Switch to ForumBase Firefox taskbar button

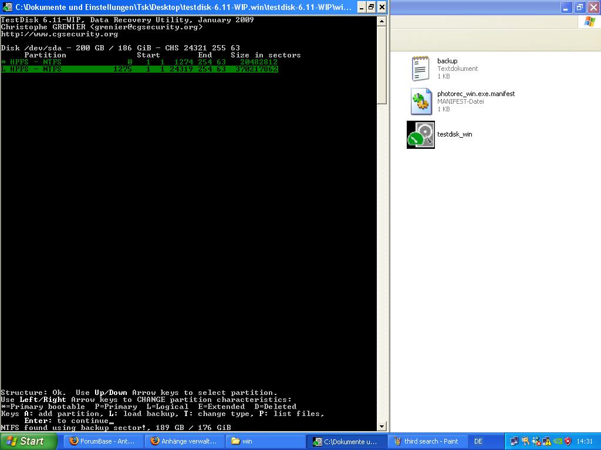[x=103, y=441]
